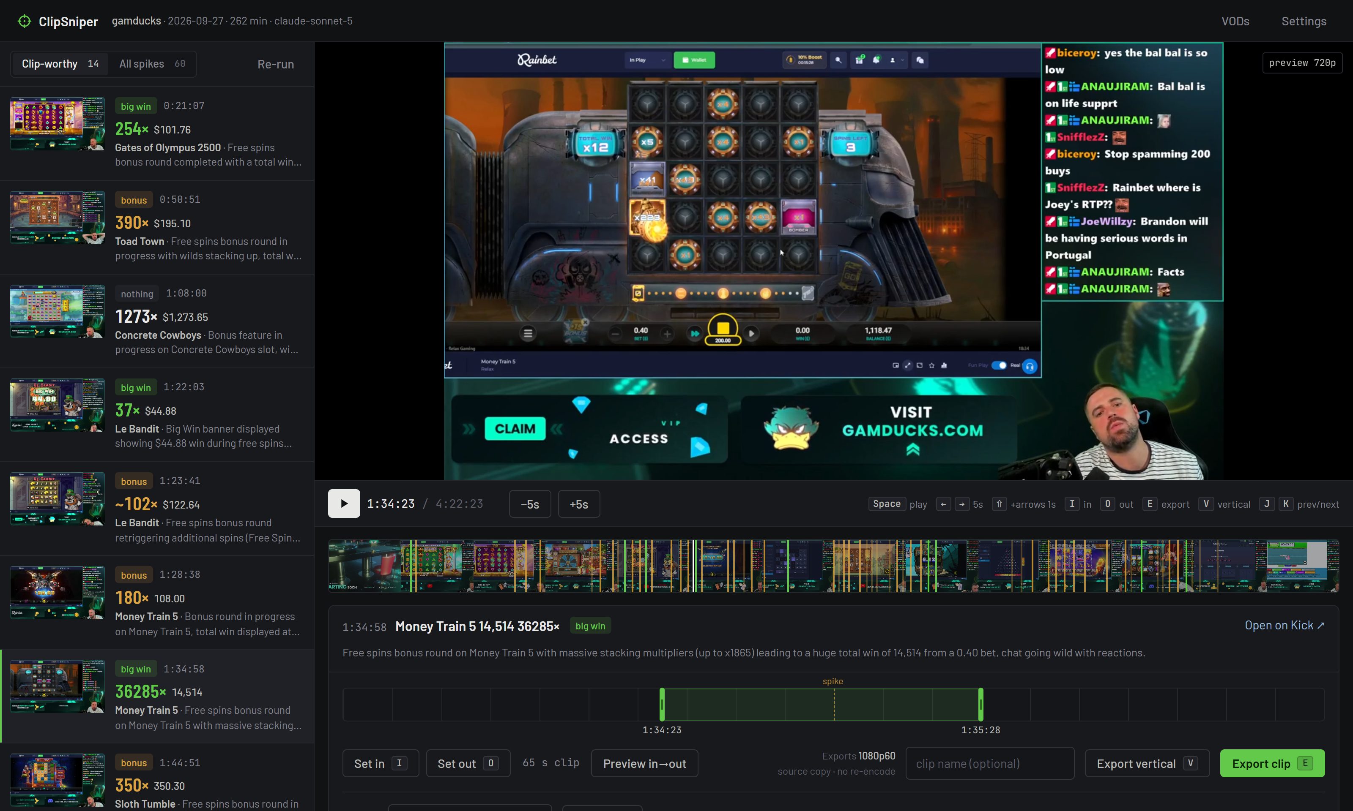The height and width of the screenshot is (811, 1353).
Task: Click Export vertical button
Action: 1147,763
